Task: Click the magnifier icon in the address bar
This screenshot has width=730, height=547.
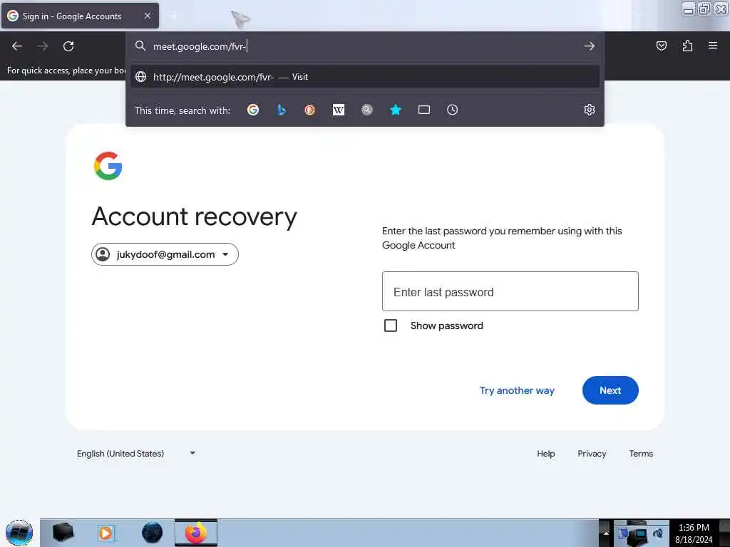Action: [x=140, y=46]
